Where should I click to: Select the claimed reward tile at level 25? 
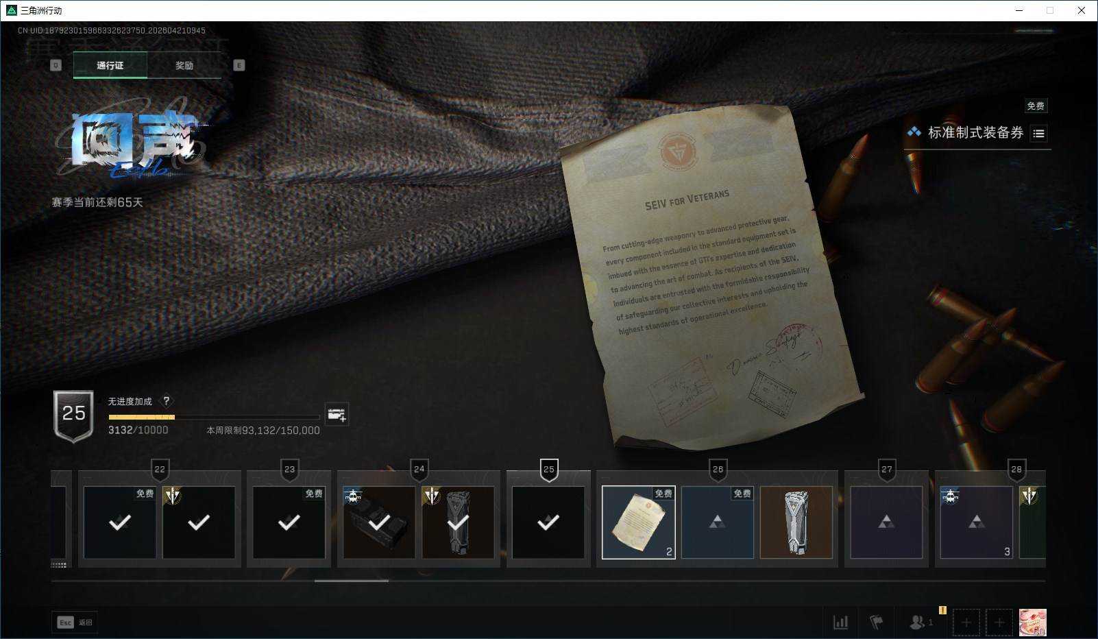coord(548,522)
